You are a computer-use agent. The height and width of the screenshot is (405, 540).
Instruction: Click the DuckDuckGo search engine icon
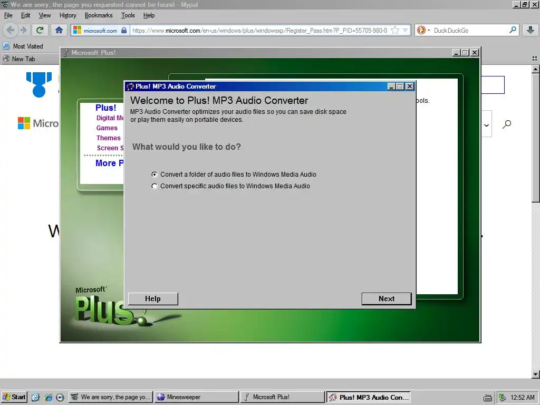pyautogui.click(x=421, y=30)
